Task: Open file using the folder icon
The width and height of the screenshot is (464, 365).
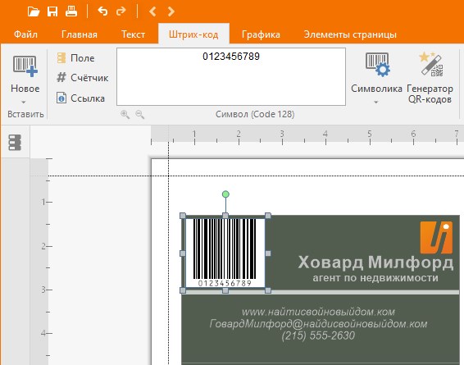Action: point(34,11)
